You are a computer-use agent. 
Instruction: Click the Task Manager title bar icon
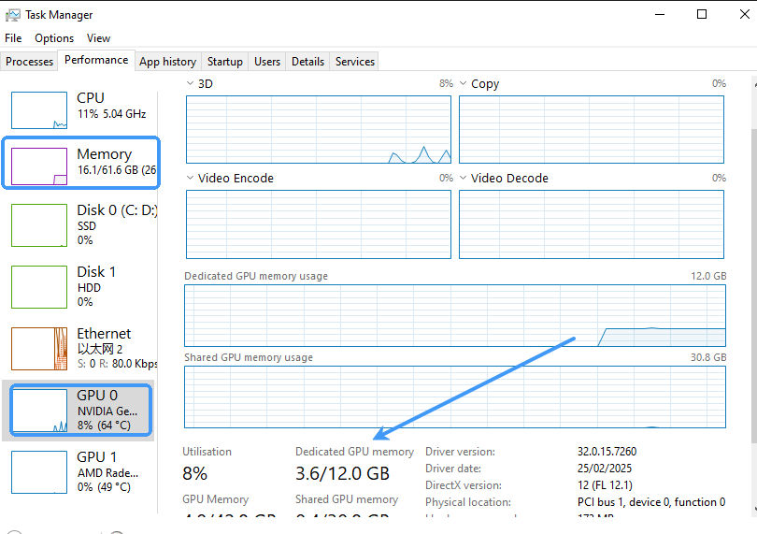[x=12, y=15]
